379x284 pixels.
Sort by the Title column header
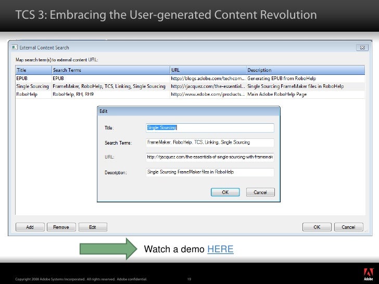(34, 70)
